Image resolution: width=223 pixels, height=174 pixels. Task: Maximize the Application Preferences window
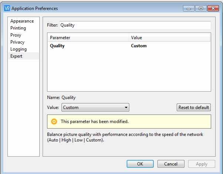pyautogui.click(x=201, y=8)
